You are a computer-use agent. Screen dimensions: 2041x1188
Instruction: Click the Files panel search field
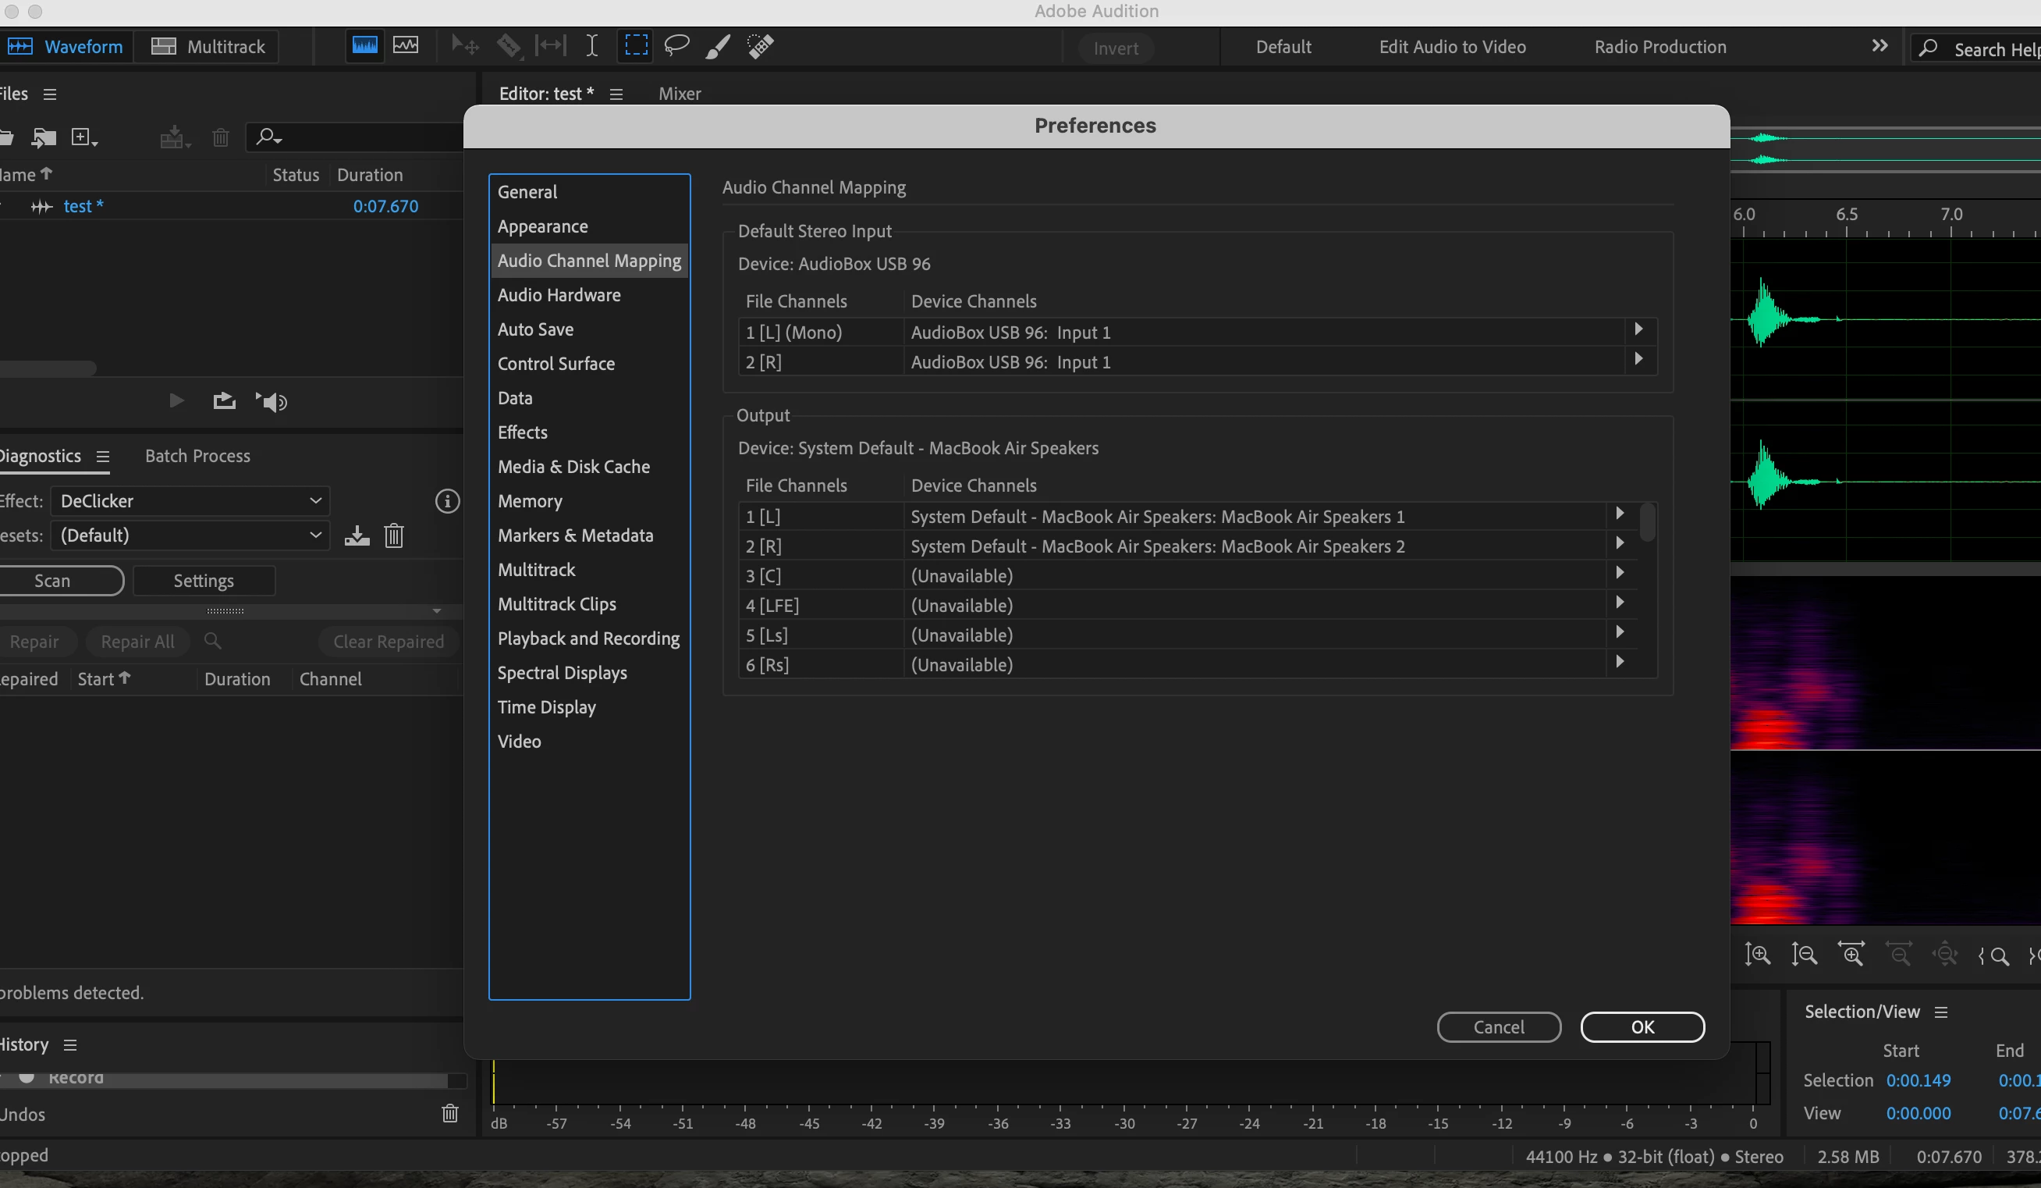[x=357, y=137]
